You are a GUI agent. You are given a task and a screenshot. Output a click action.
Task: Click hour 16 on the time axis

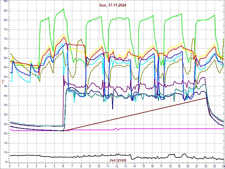(x=152, y=166)
